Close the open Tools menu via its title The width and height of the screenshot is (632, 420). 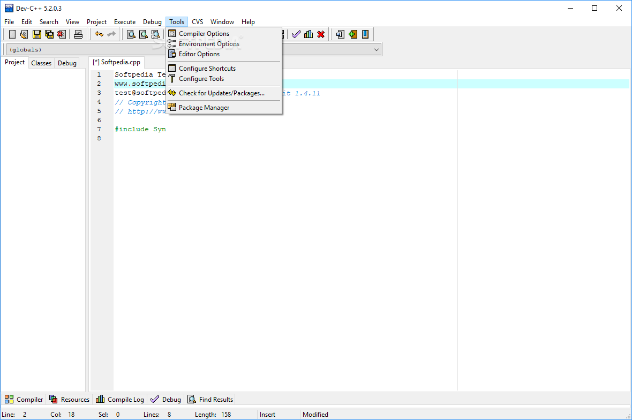pyautogui.click(x=177, y=22)
